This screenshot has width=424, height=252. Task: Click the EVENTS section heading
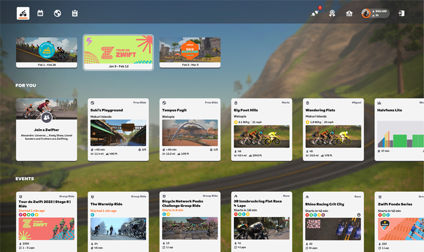point(25,179)
